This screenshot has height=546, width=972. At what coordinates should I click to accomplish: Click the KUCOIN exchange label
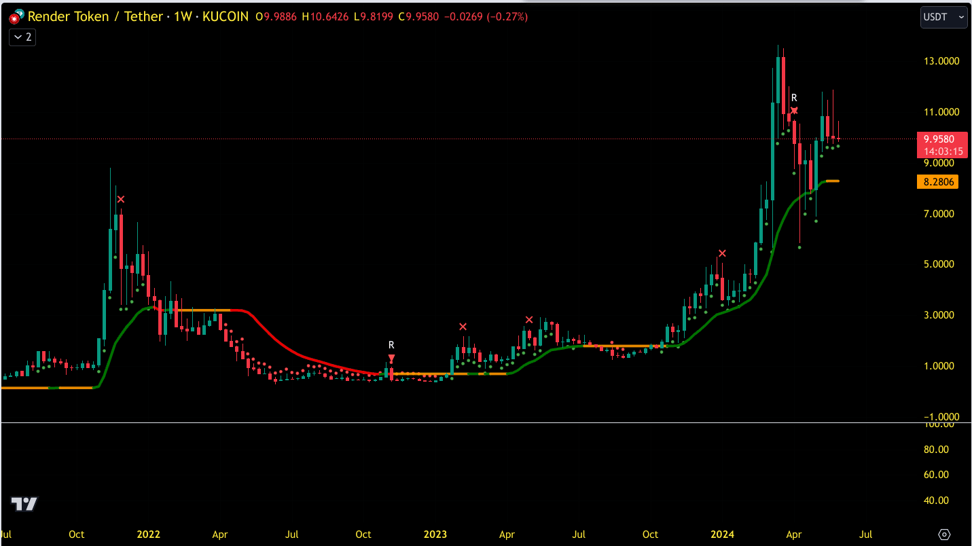click(x=226, y=17)
